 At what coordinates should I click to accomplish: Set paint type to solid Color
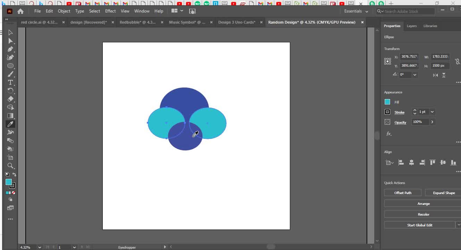point(7,193)
